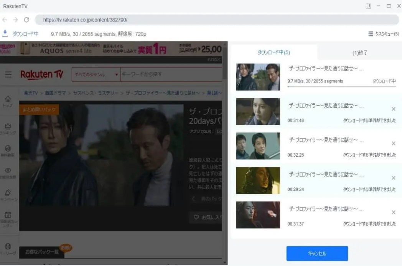Click the free videos icon in sidebar
The width and height of the screenshot is (402, 266).
(x=8, y=148)
